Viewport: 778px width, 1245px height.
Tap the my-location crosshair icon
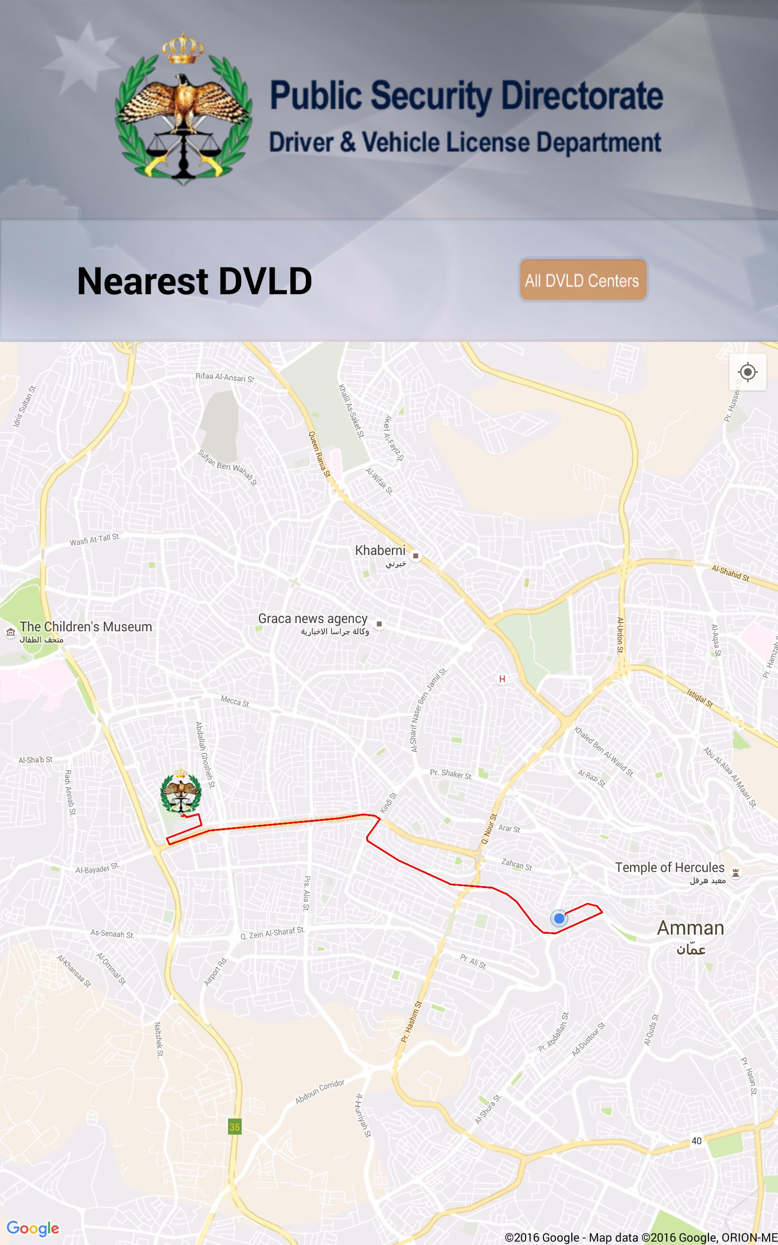(x=747, y=372)
